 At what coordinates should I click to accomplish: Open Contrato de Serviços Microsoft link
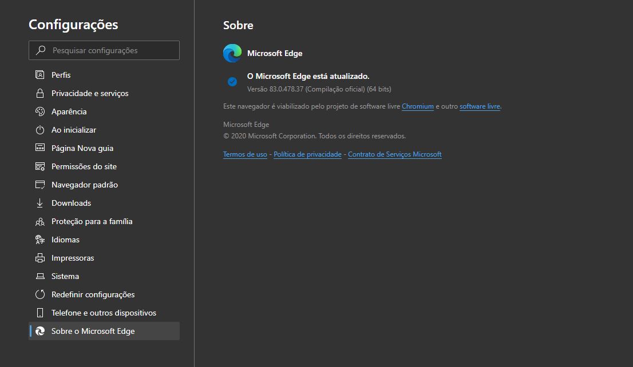[x=395, y=154]
